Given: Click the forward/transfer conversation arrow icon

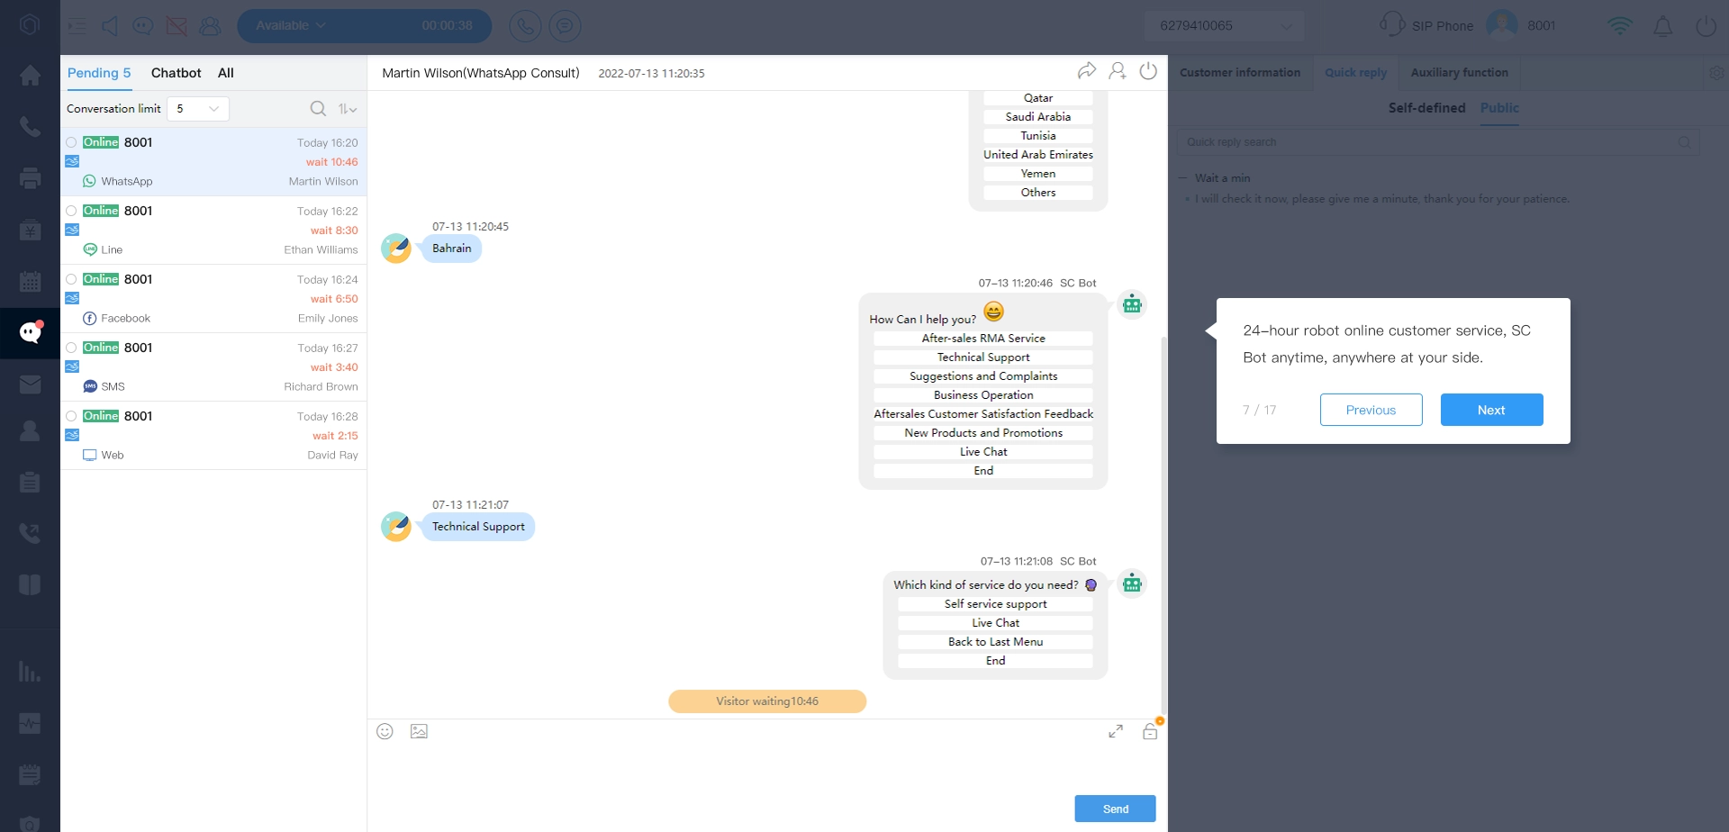Looking at the screenshot, I should point(1087,71).
